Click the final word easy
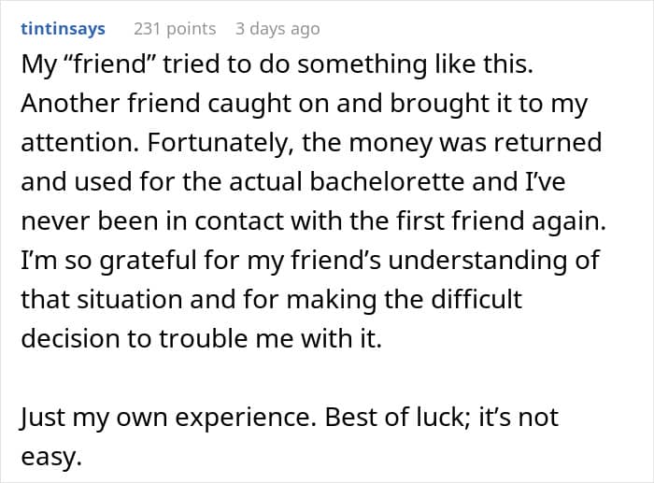Image resolution: width=654 pixels, height=483 pixels. [x=51, y=457]
